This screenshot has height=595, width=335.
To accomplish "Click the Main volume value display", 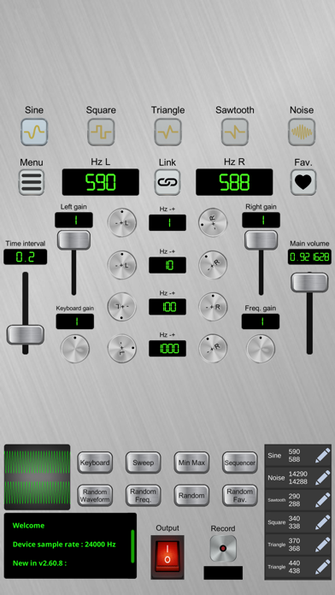I will pos(309,257).
